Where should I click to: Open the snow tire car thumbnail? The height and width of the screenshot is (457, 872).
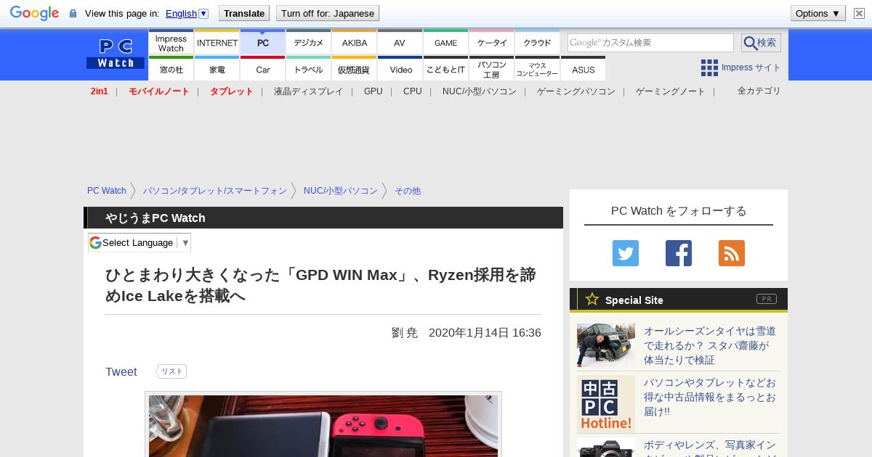point(606,345)
